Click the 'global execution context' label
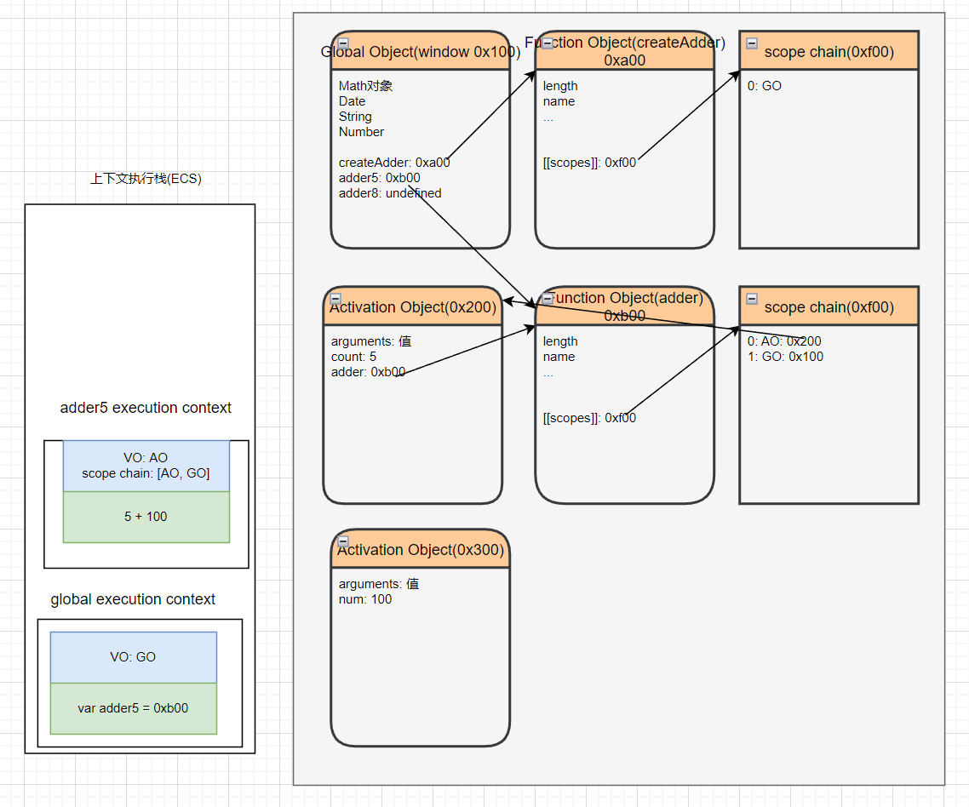The image size is (969, 807). click(133, 599)
